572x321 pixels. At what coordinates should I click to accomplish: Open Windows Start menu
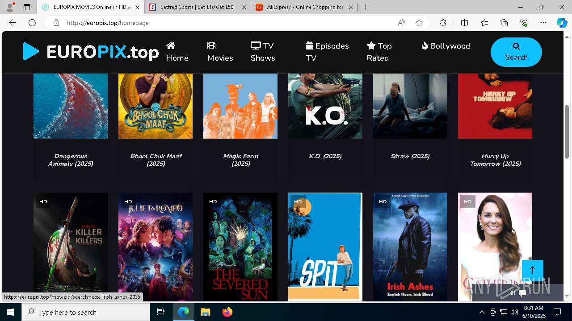pos(11,312)
